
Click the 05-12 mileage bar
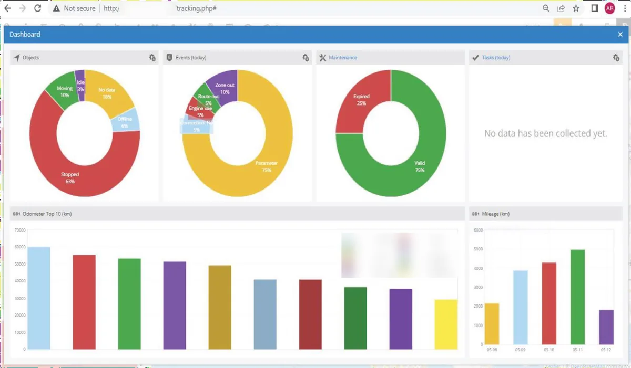(606, 327)
